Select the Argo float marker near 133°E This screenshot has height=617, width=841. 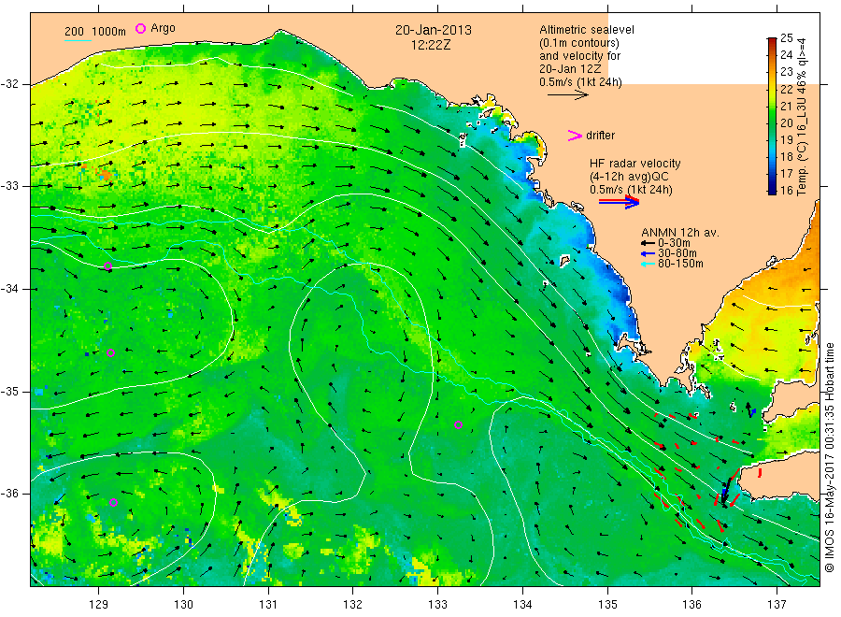[458, 425]
